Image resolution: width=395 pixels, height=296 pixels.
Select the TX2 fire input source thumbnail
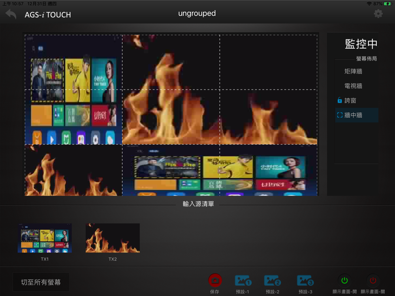pyautogui.click(x=113, y=238)
